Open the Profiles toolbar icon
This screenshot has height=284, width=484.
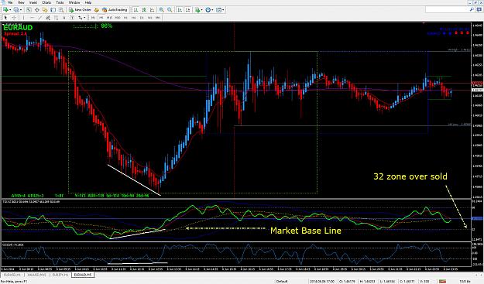pos(15,10)
